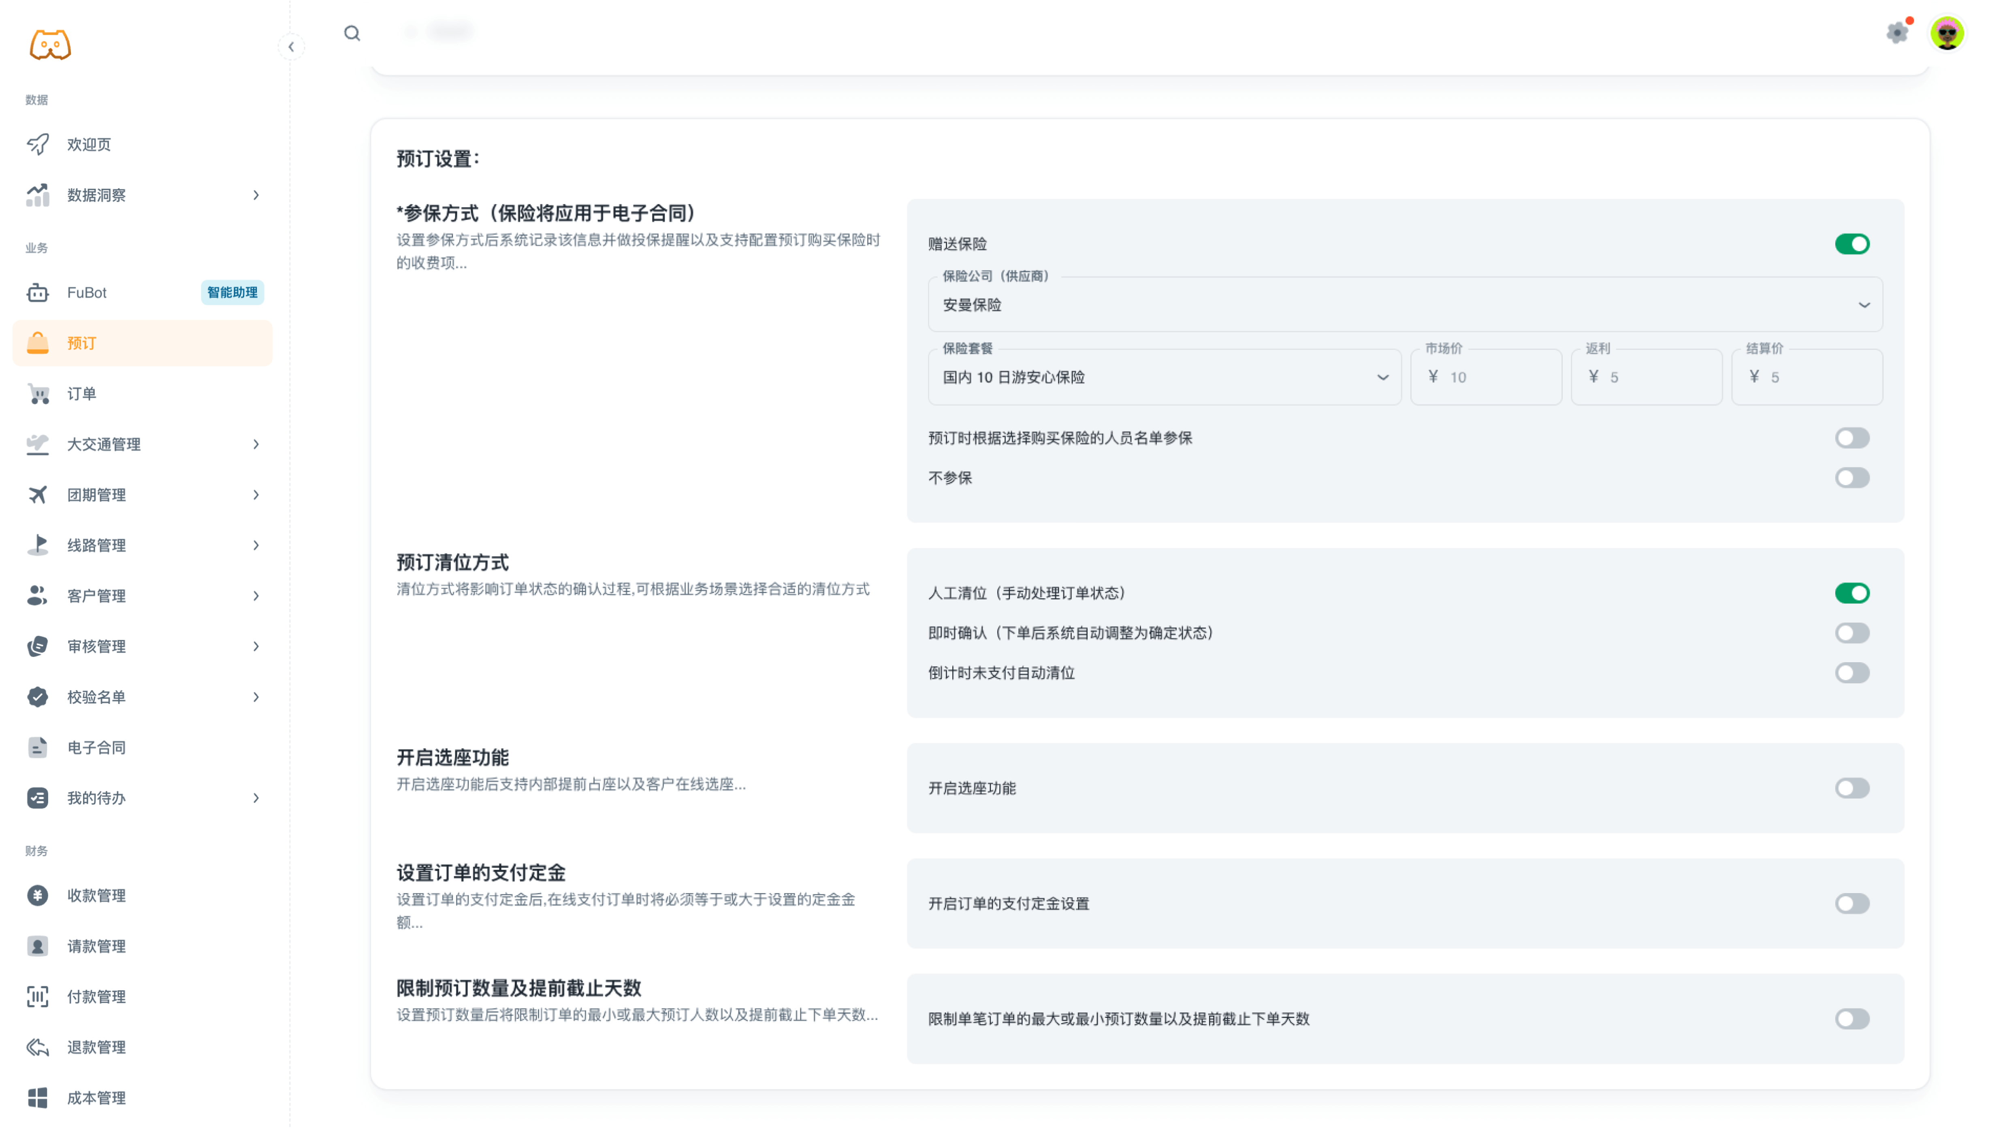Expand the 我的待办 chevron
The width and height of the screenshot is (2005, 1128).
pos(256,799)
